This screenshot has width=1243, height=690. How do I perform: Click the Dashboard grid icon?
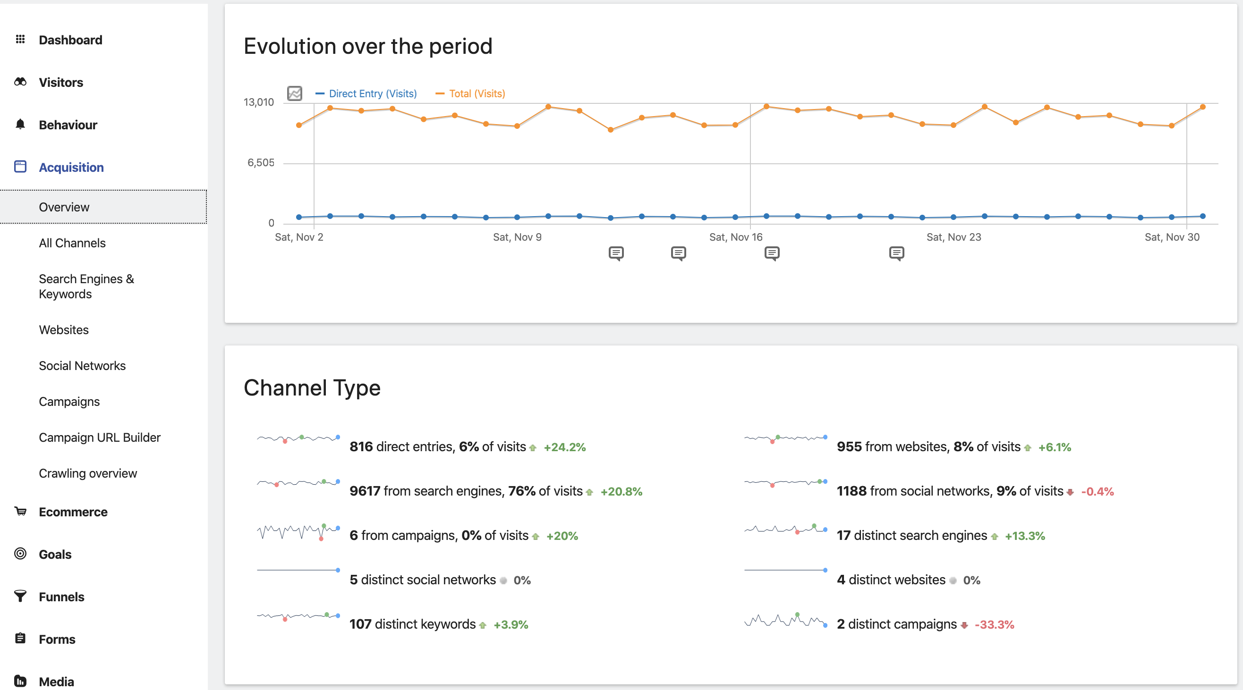tap(20, 39)
